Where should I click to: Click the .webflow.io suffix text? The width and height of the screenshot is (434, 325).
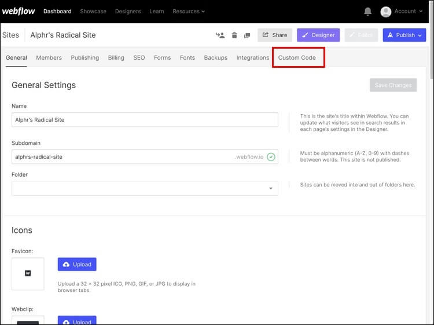(x=249, y=157)
